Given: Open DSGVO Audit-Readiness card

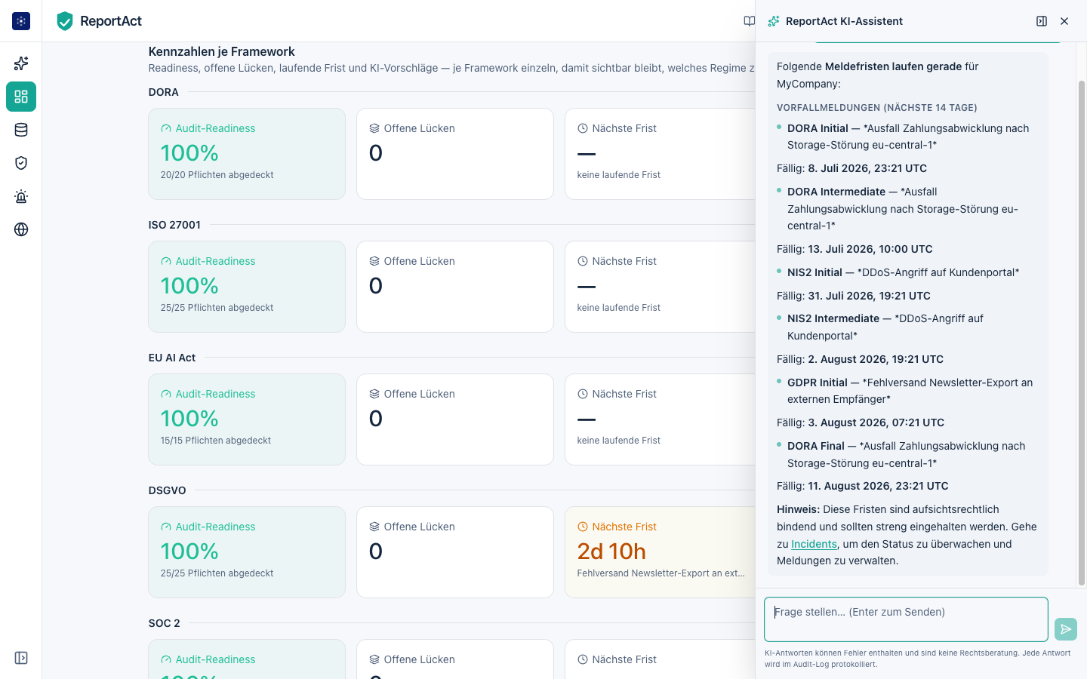Looking at the screenshot, I should coord(247,552).
